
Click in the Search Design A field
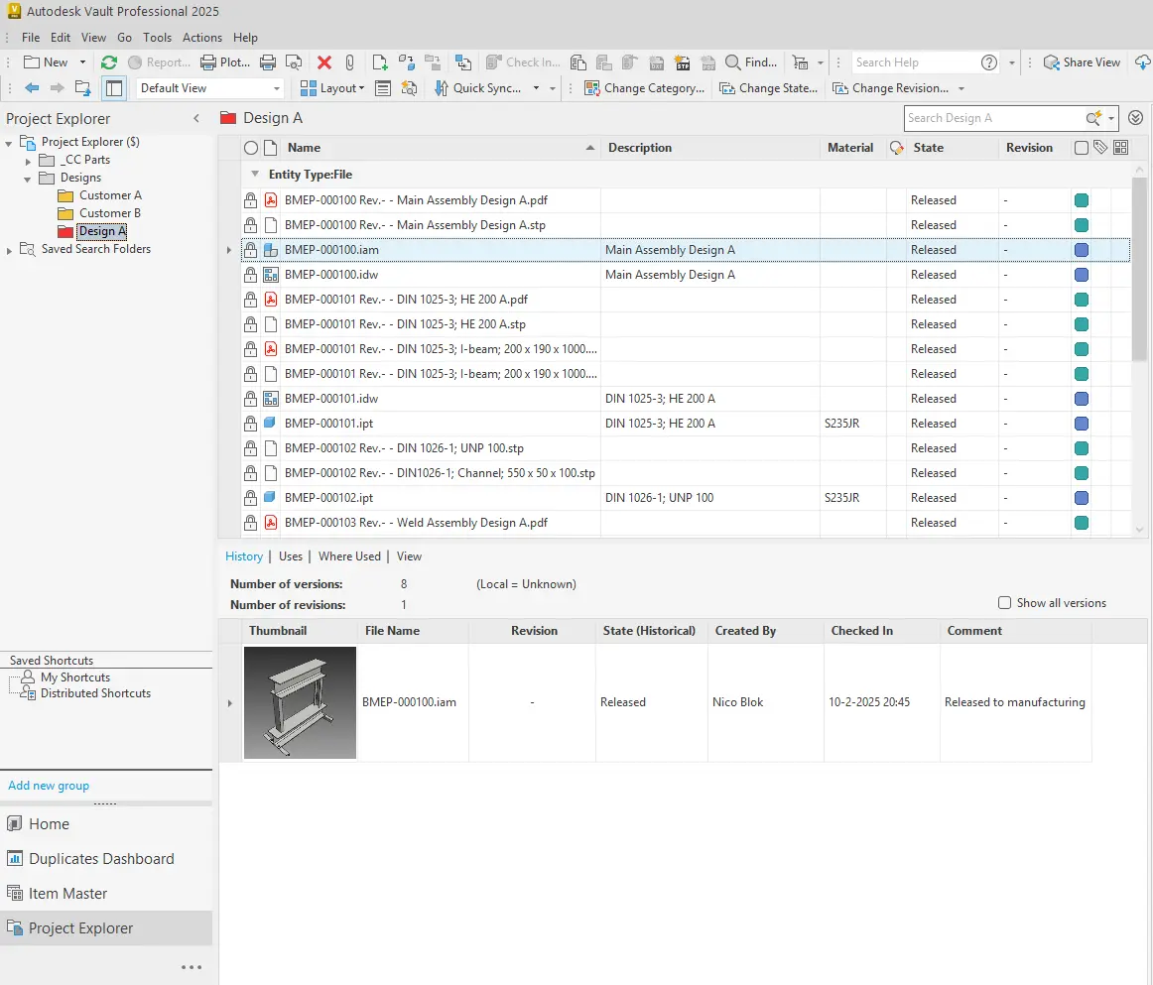[993, 118]
